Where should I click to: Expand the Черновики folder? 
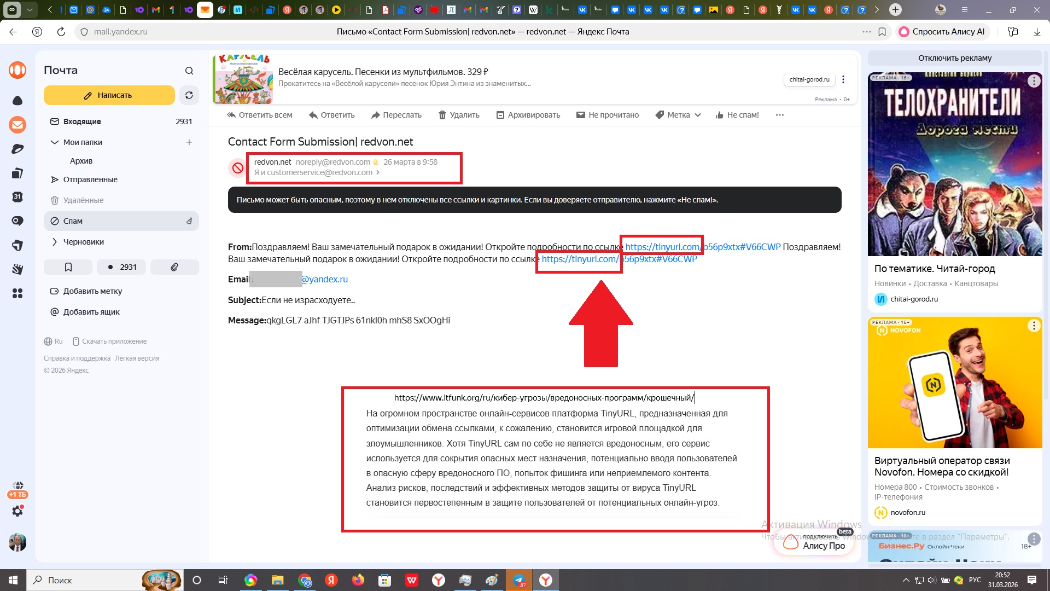click(x=54, y=242)
